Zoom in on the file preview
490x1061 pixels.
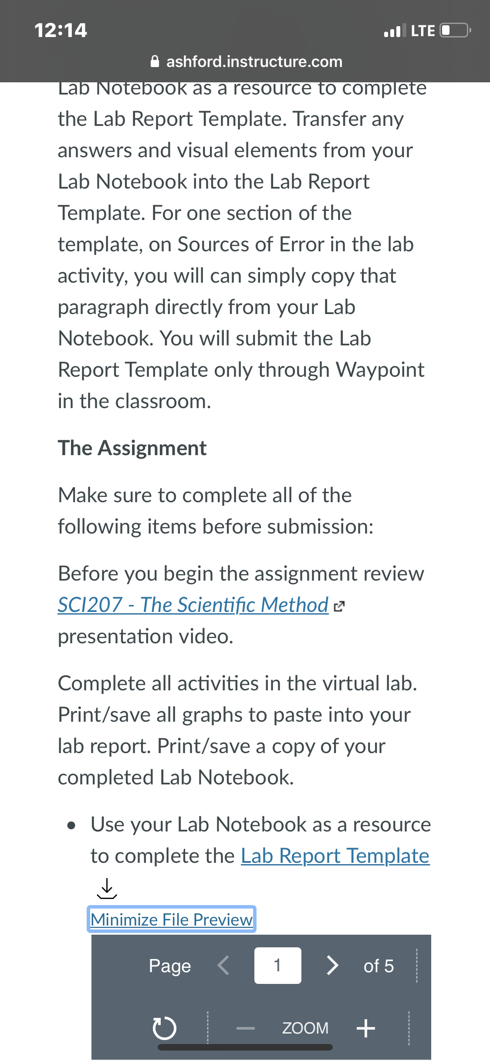click(x=365, y=1028)
